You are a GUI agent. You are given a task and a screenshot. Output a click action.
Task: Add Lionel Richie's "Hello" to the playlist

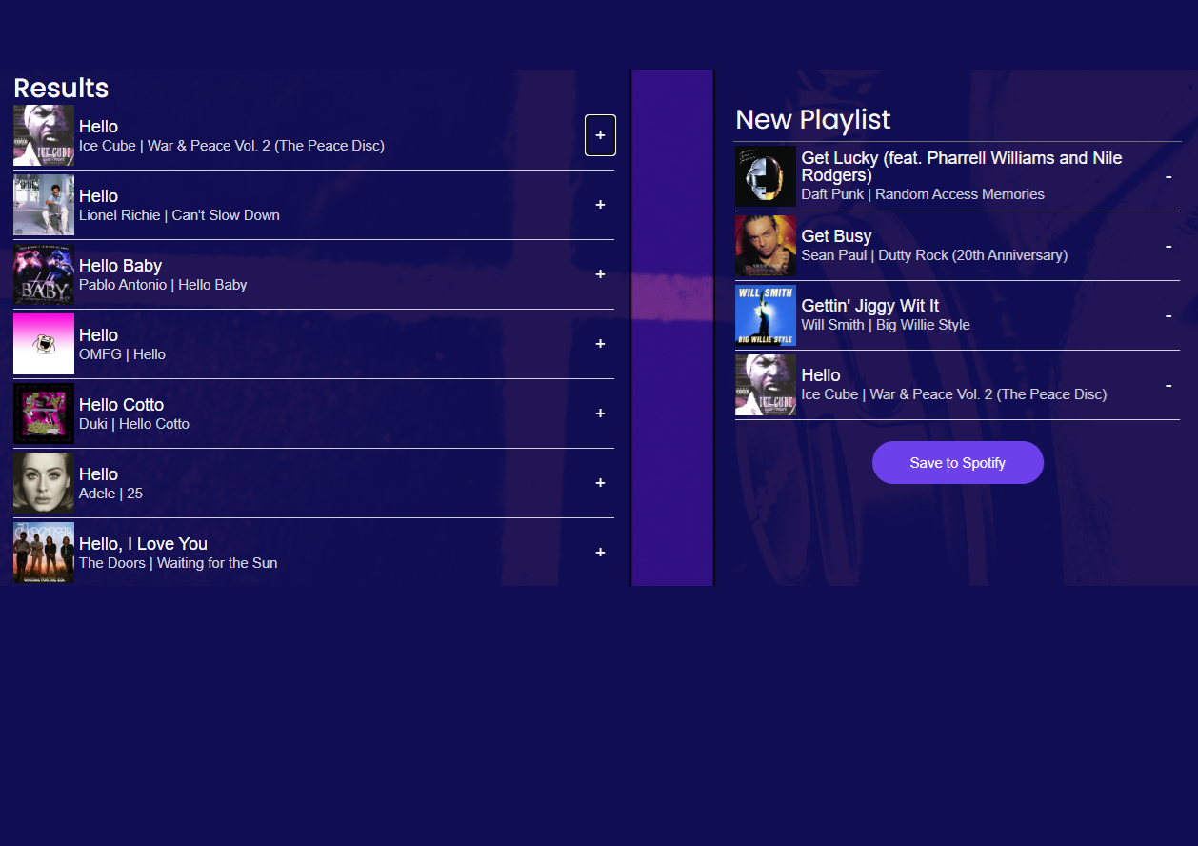click(x=600, y=205)
